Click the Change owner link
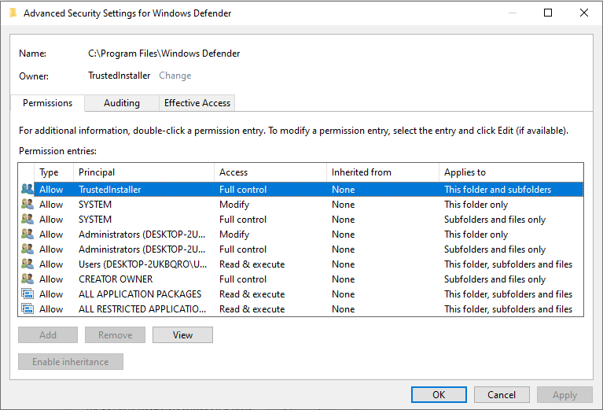This screenshot has width=603, height=410. [x=175, y=76]
